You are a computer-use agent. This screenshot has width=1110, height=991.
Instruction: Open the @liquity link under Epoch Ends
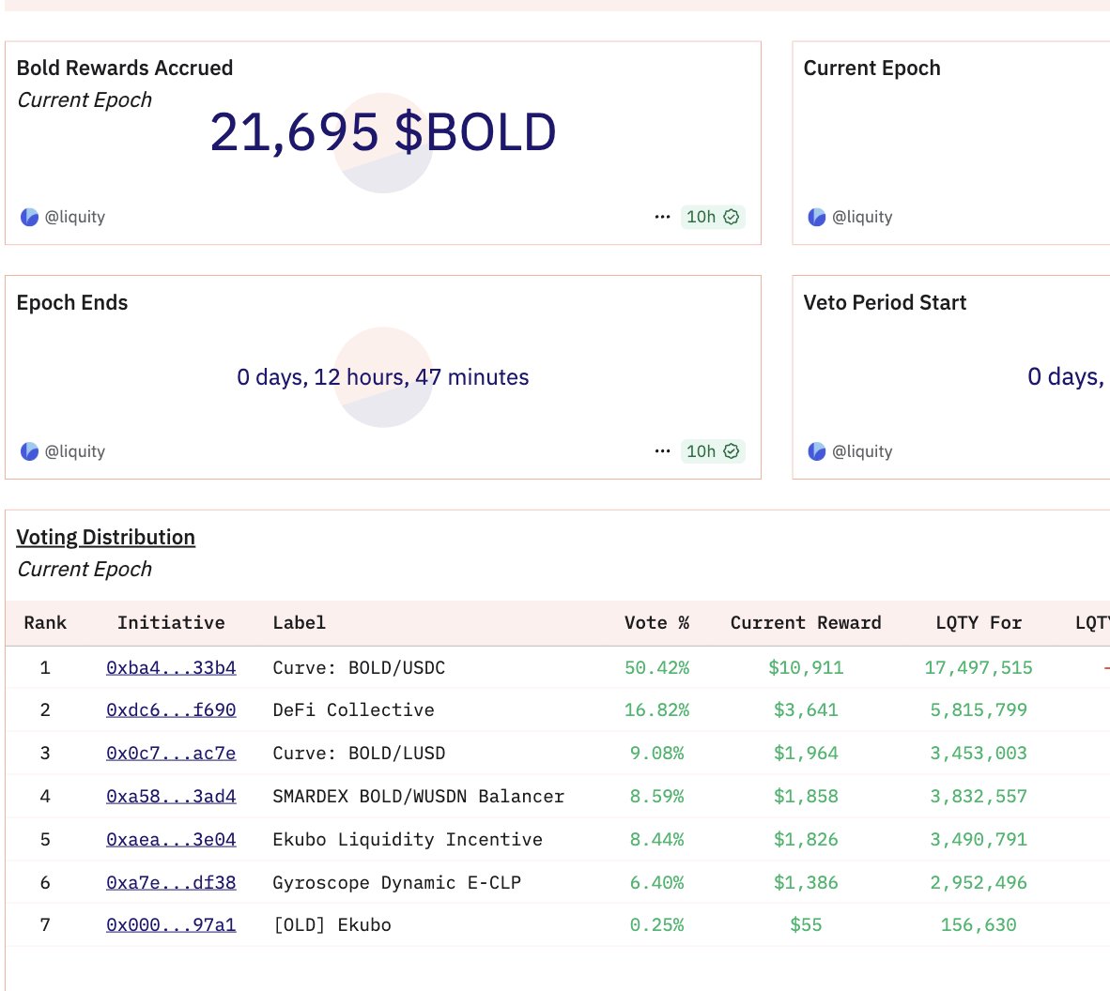tap(75, 450)
